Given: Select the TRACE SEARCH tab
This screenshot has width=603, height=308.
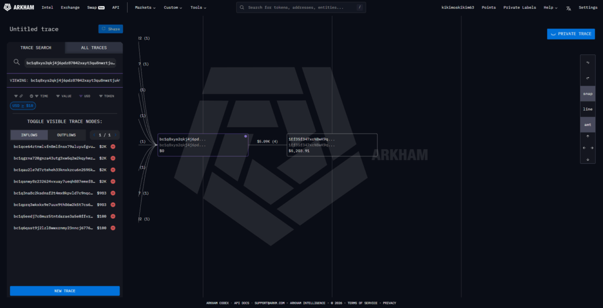Looking at the screenshot, I should (x=36, y=48).
